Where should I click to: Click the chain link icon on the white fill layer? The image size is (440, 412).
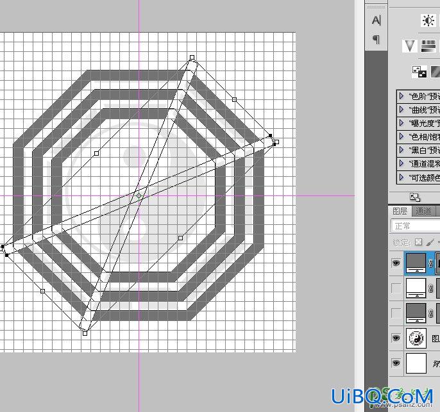point(430,288)
